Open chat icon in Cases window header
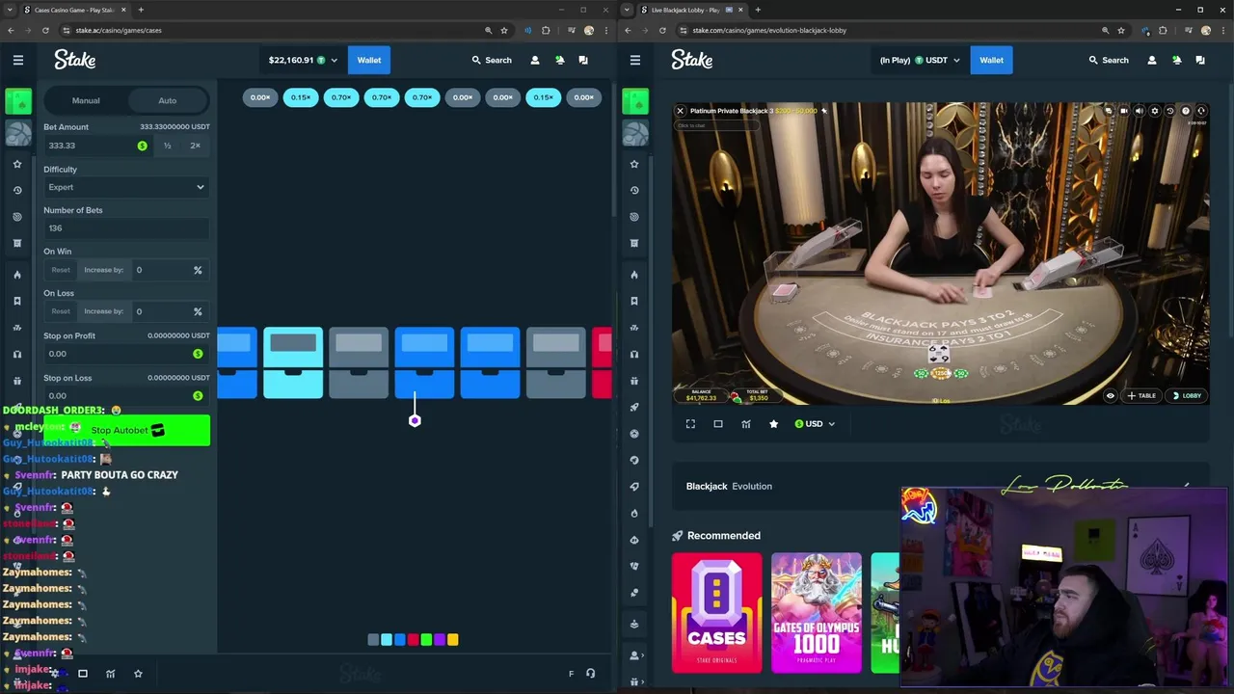Image resolution: width=1234 pixels, height=694 pixels. (x=583, y=60)
